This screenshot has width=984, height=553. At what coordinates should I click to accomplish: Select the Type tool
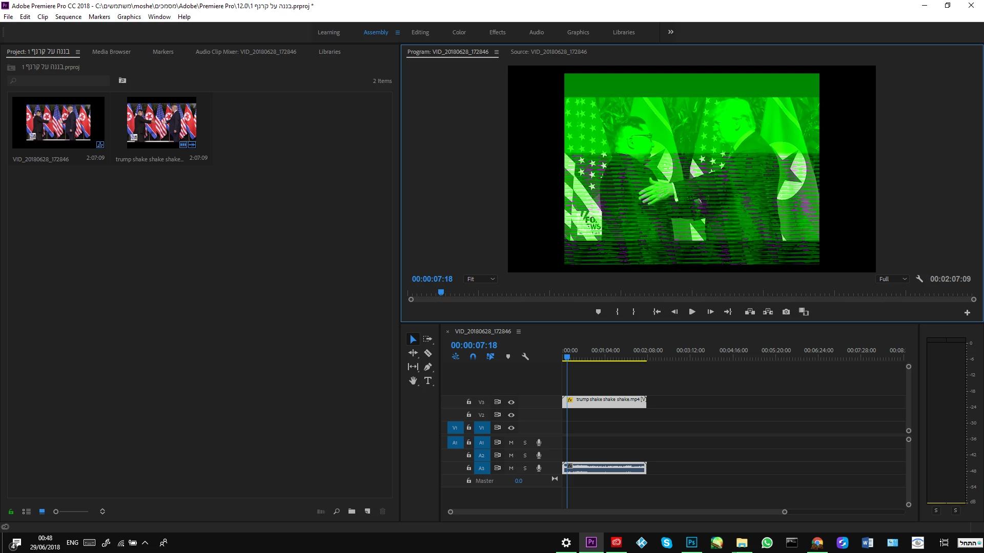click(428, 380)
